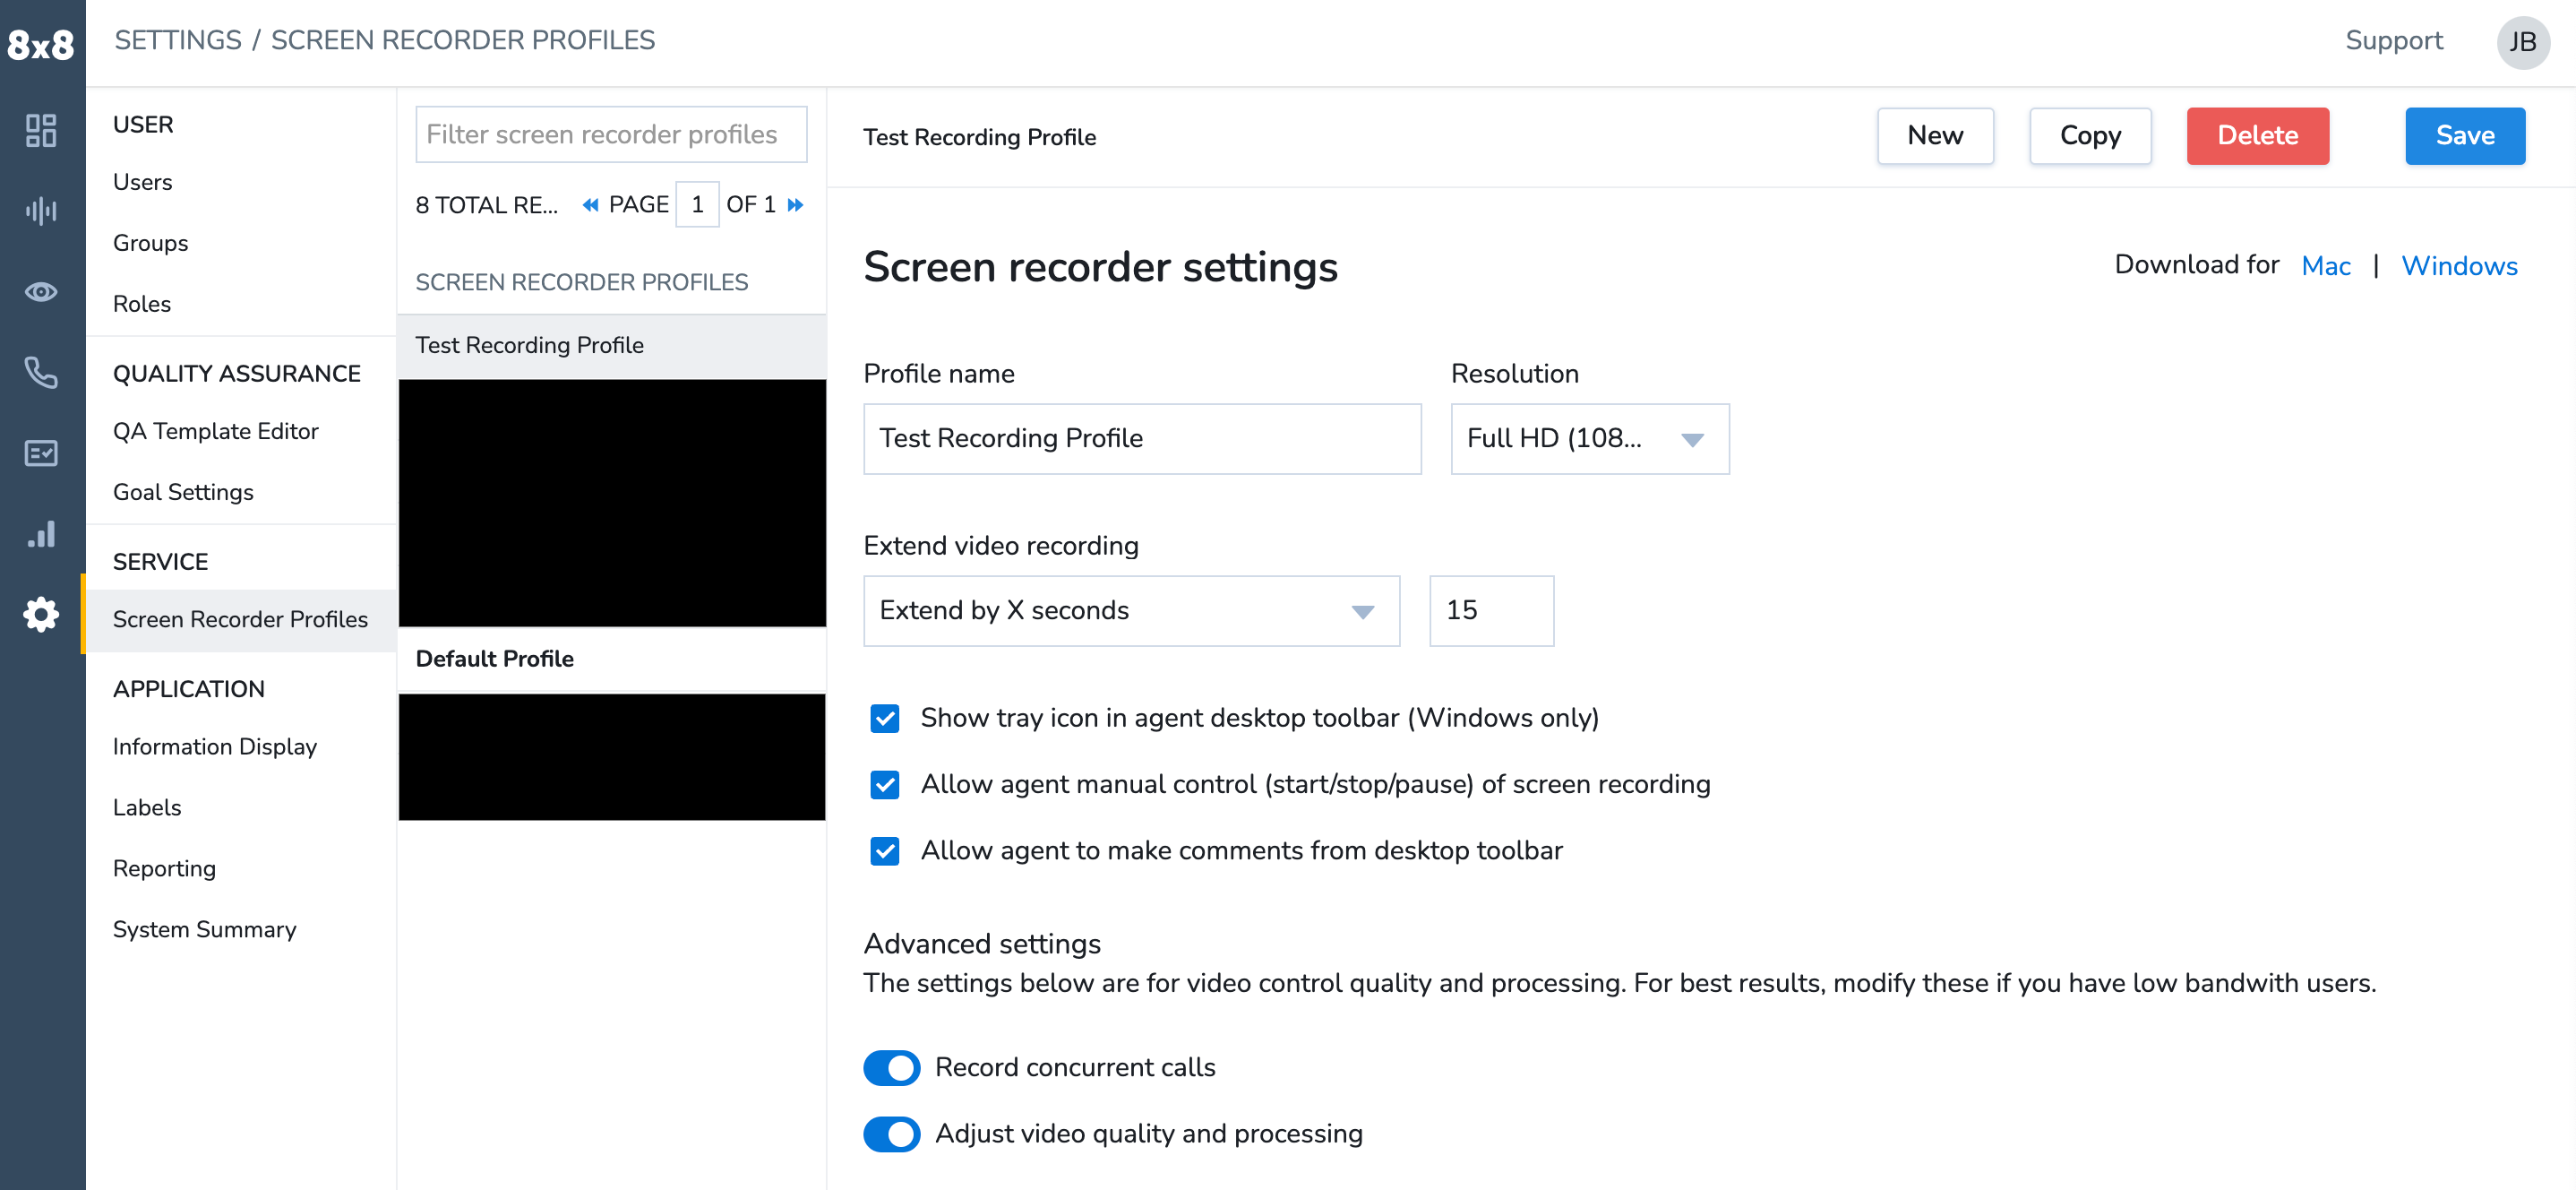
Task: Focus the Filter screen recorder profiles field
Action: coord(611,134)
